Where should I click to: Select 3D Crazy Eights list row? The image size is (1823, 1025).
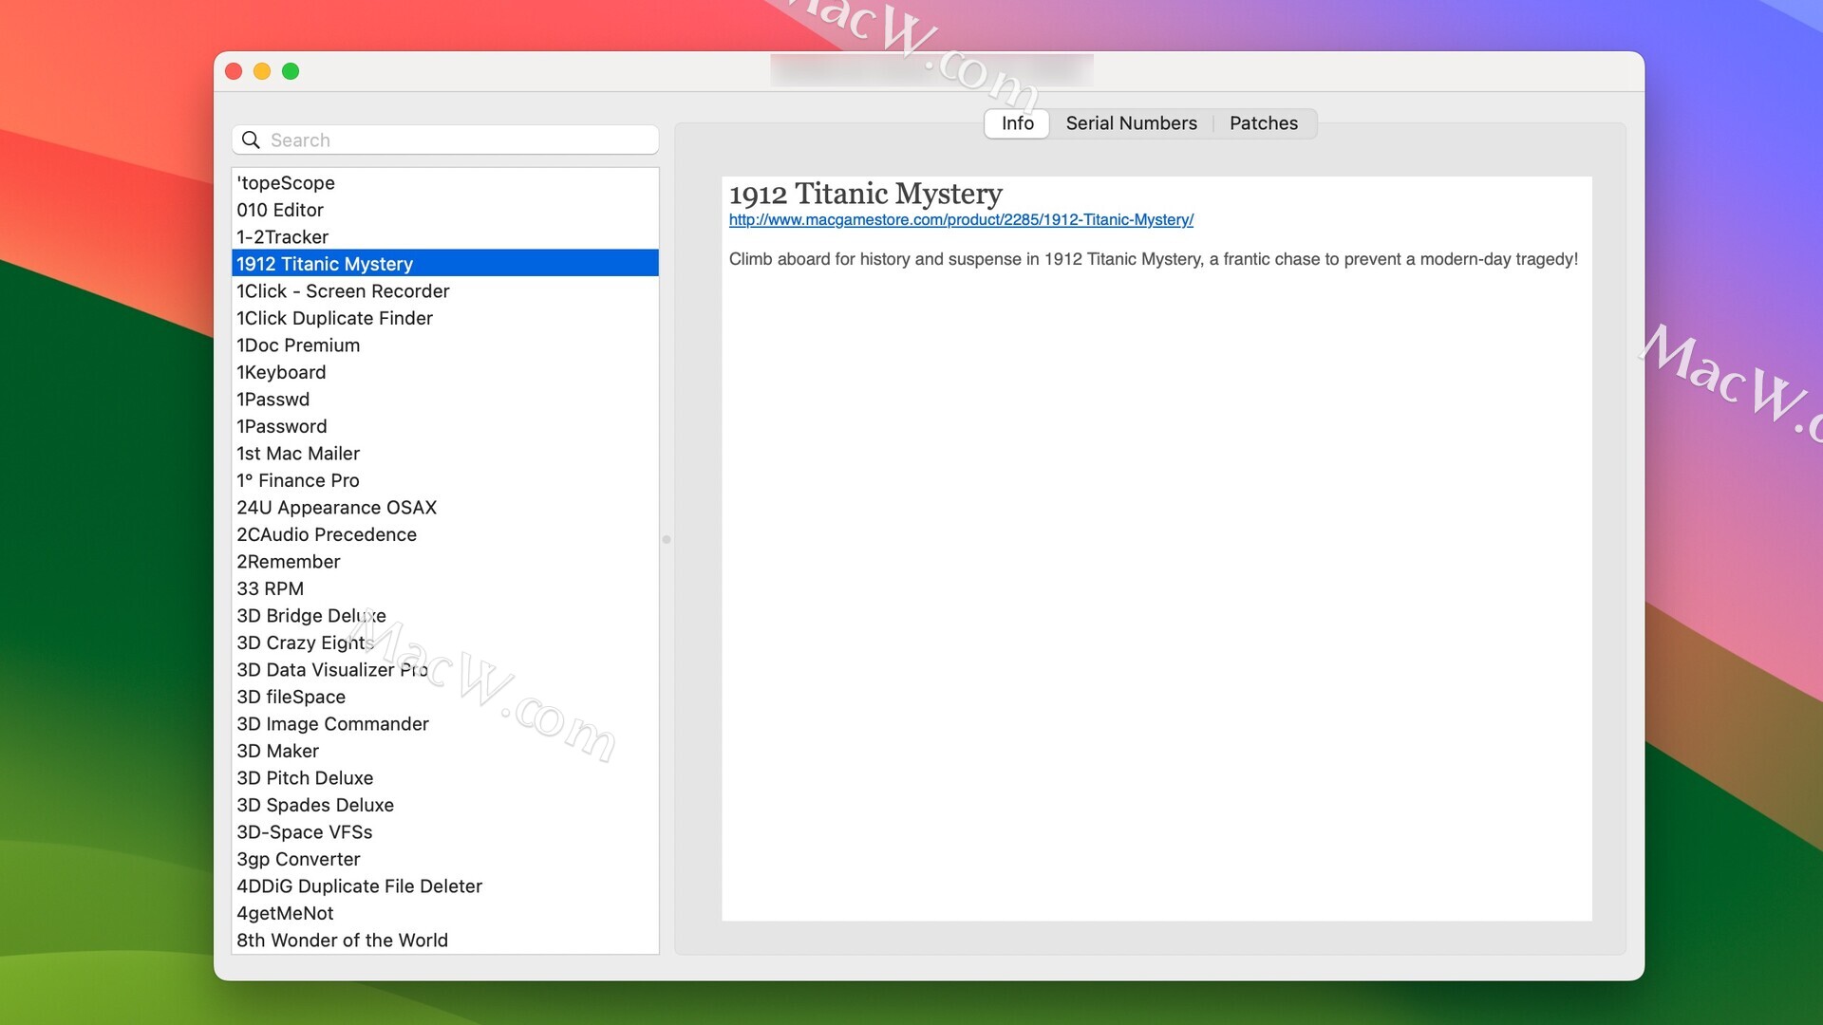[x=445, y=643]
